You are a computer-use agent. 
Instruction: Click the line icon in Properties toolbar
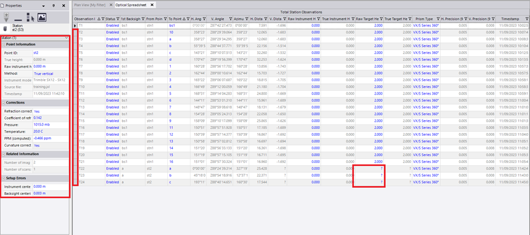18,20
